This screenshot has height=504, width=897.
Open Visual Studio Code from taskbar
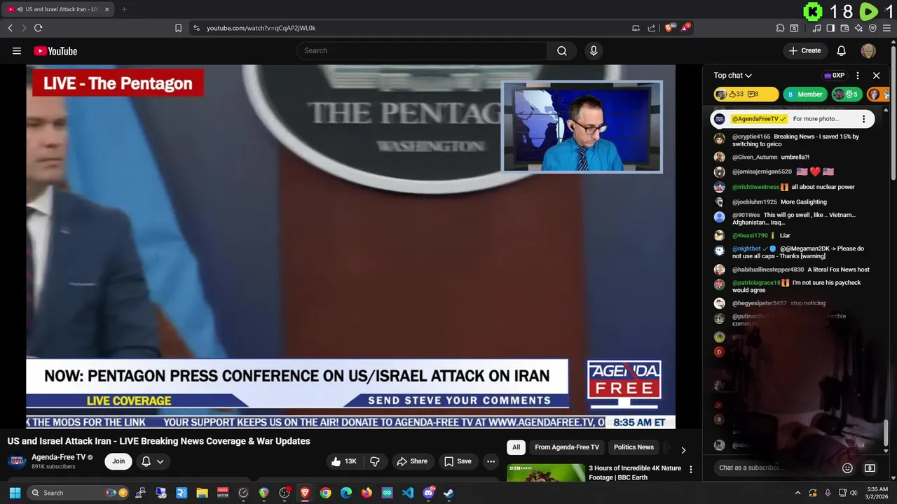tap(408, 493)
